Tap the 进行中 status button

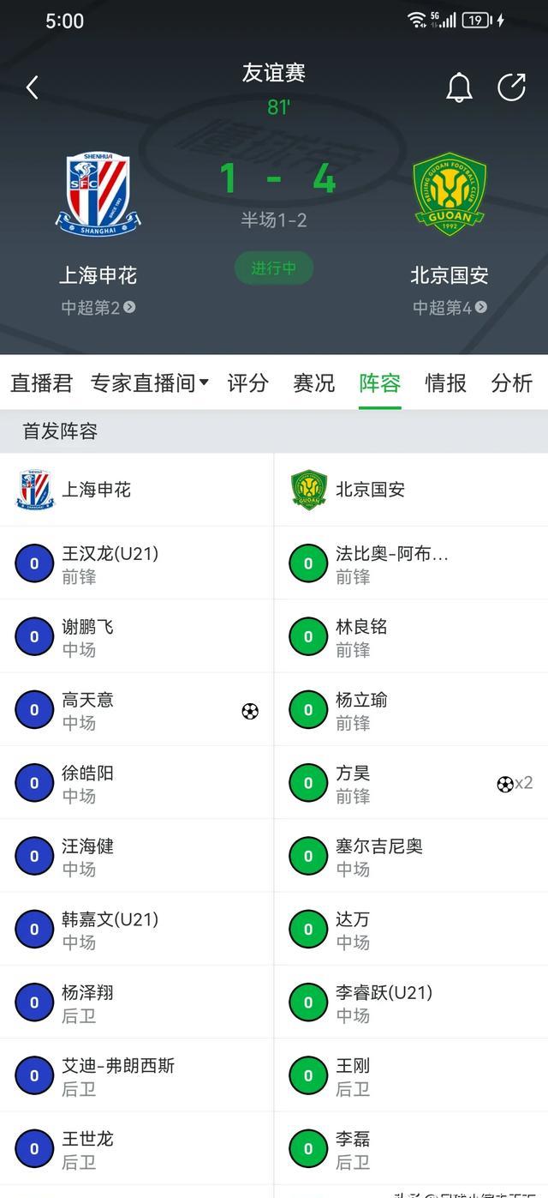point(274,268)
